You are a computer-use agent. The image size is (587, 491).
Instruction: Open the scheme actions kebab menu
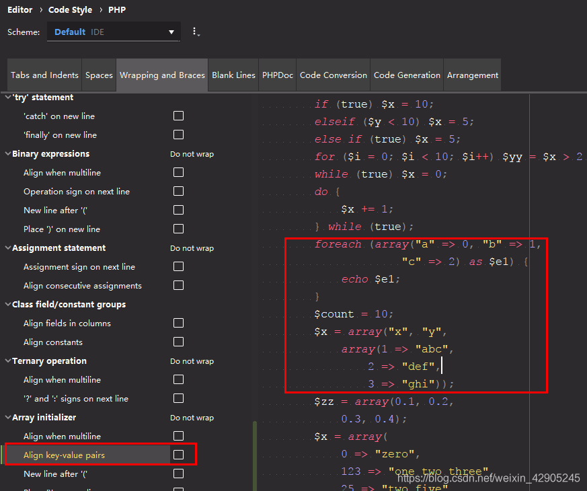coord(196,32)
